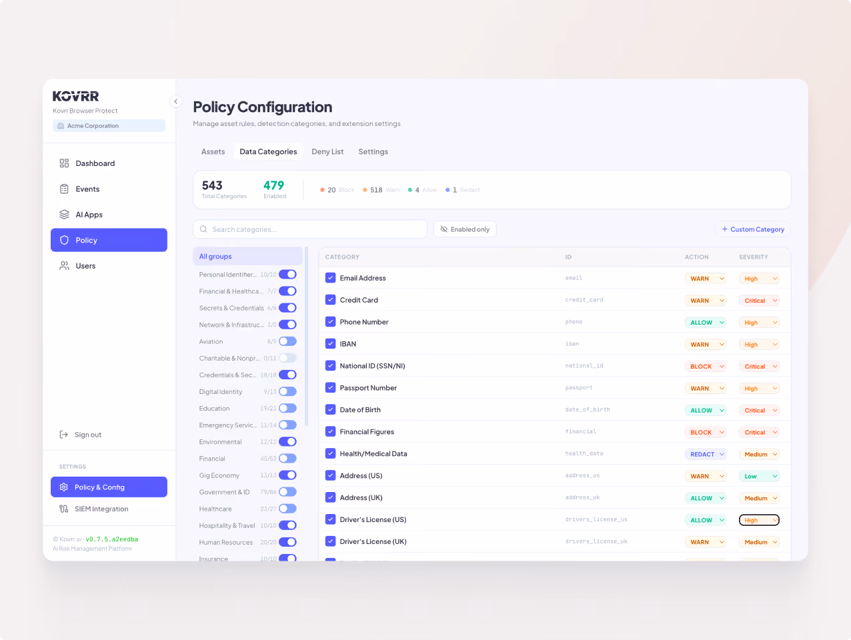The width and height of the screenshot is (851, 640).
Task: Toggle the Gig Economy group switch
Action: coord(287,475)
